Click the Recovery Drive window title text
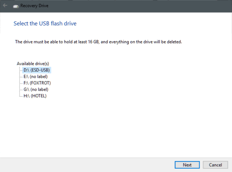Screen dimensions: 232x172 pyautogui.click(x=34, y=6)
